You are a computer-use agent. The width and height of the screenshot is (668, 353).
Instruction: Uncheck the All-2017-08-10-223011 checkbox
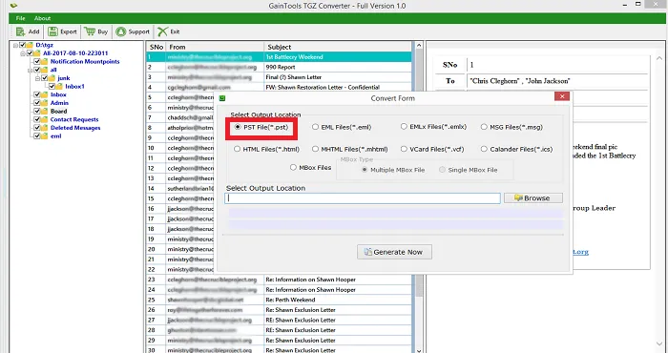pos(30,53)
